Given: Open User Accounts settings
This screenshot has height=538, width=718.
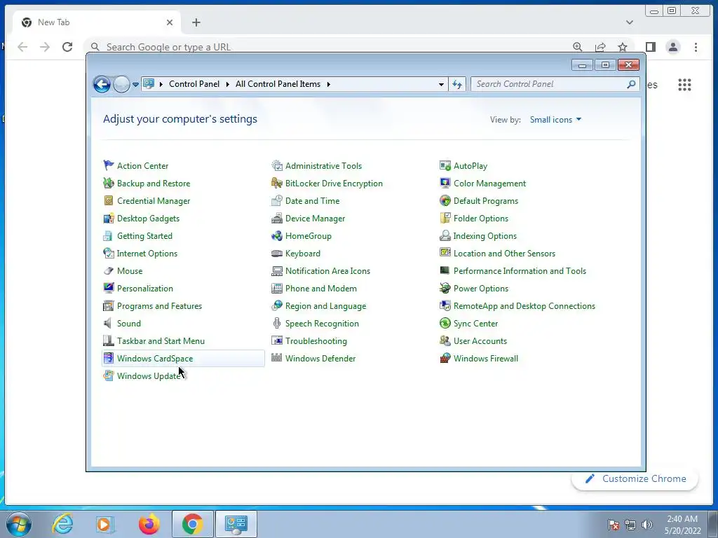Looking at the screenshot, I should [x=480, y=341].
